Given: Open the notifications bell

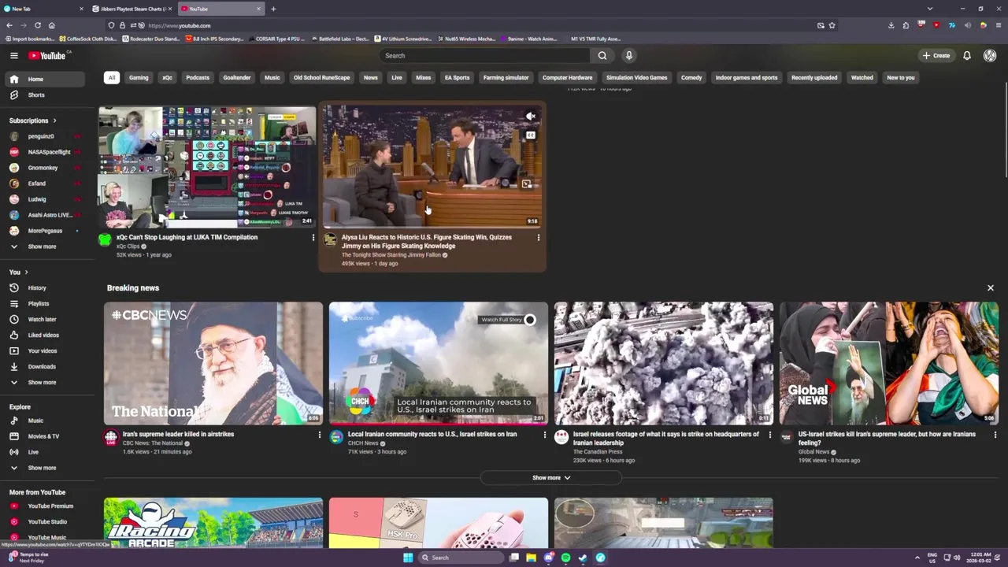Looking at the screenshot, I should 967,55.
